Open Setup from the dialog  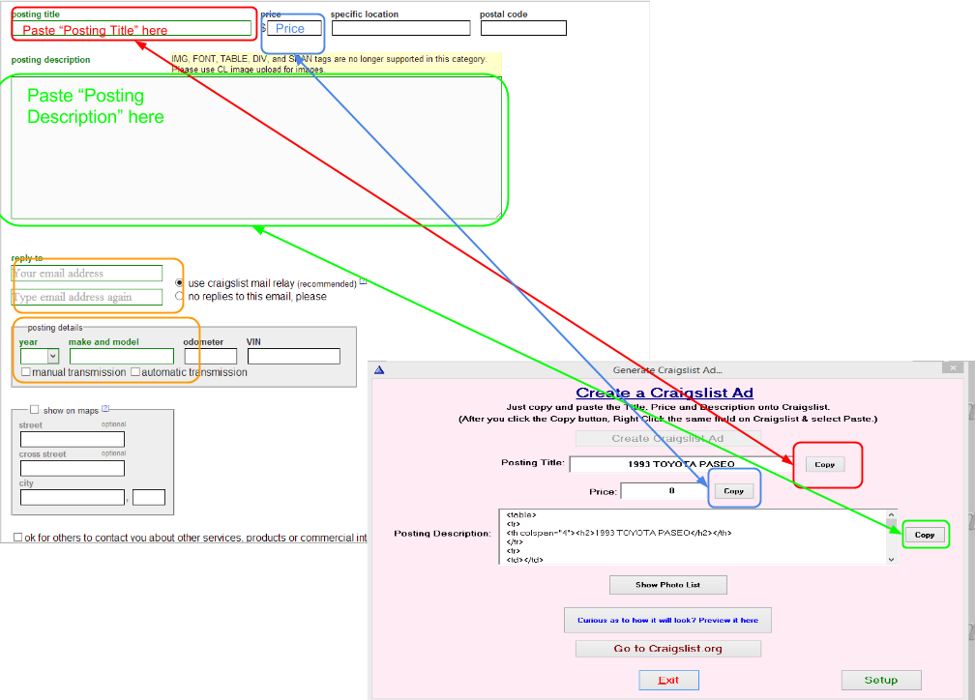pos(881,680)
